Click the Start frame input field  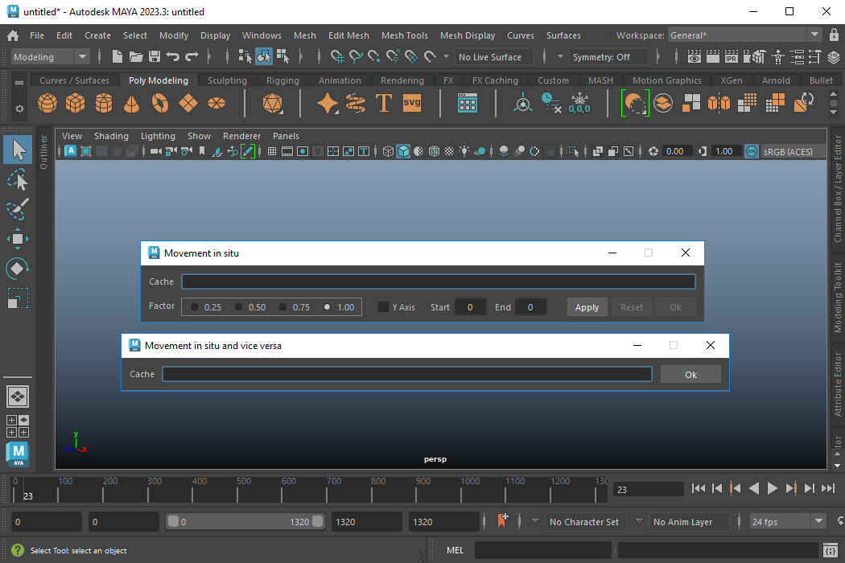point(470,307)
